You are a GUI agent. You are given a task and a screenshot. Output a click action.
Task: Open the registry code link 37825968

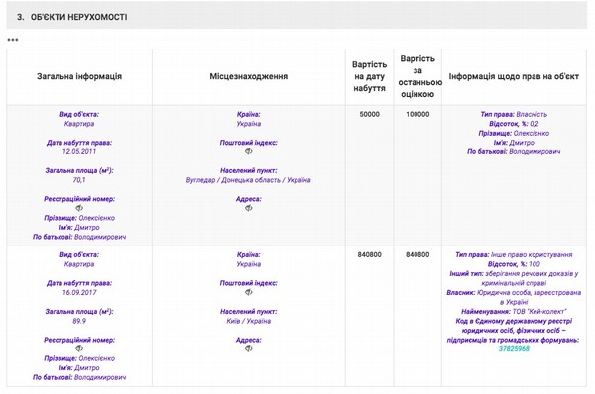pos(514,348)
